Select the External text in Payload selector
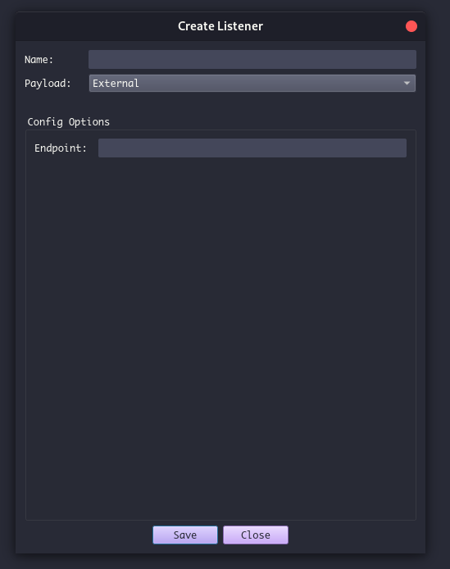Image resolution: width=450 pixels, height=569 pixels. pos(116,83)
